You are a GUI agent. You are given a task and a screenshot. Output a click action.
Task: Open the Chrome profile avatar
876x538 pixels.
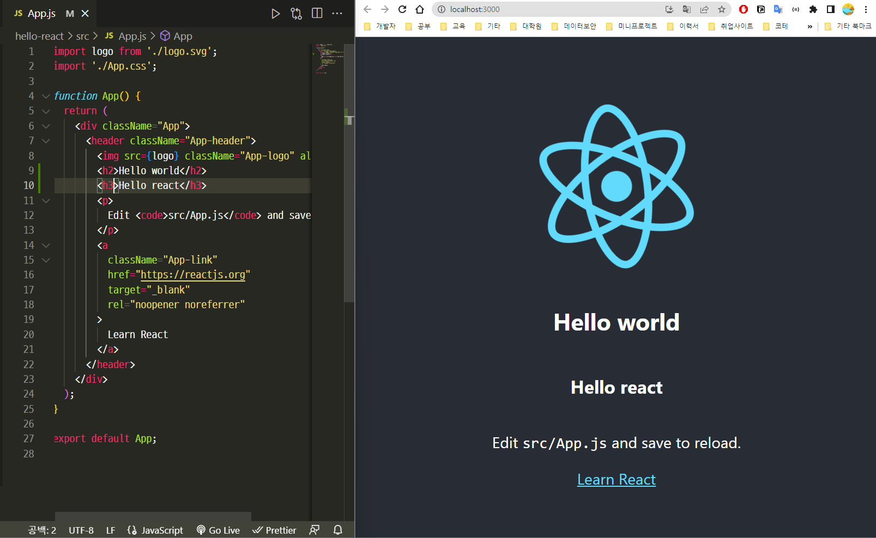click(x=848, y=9)
